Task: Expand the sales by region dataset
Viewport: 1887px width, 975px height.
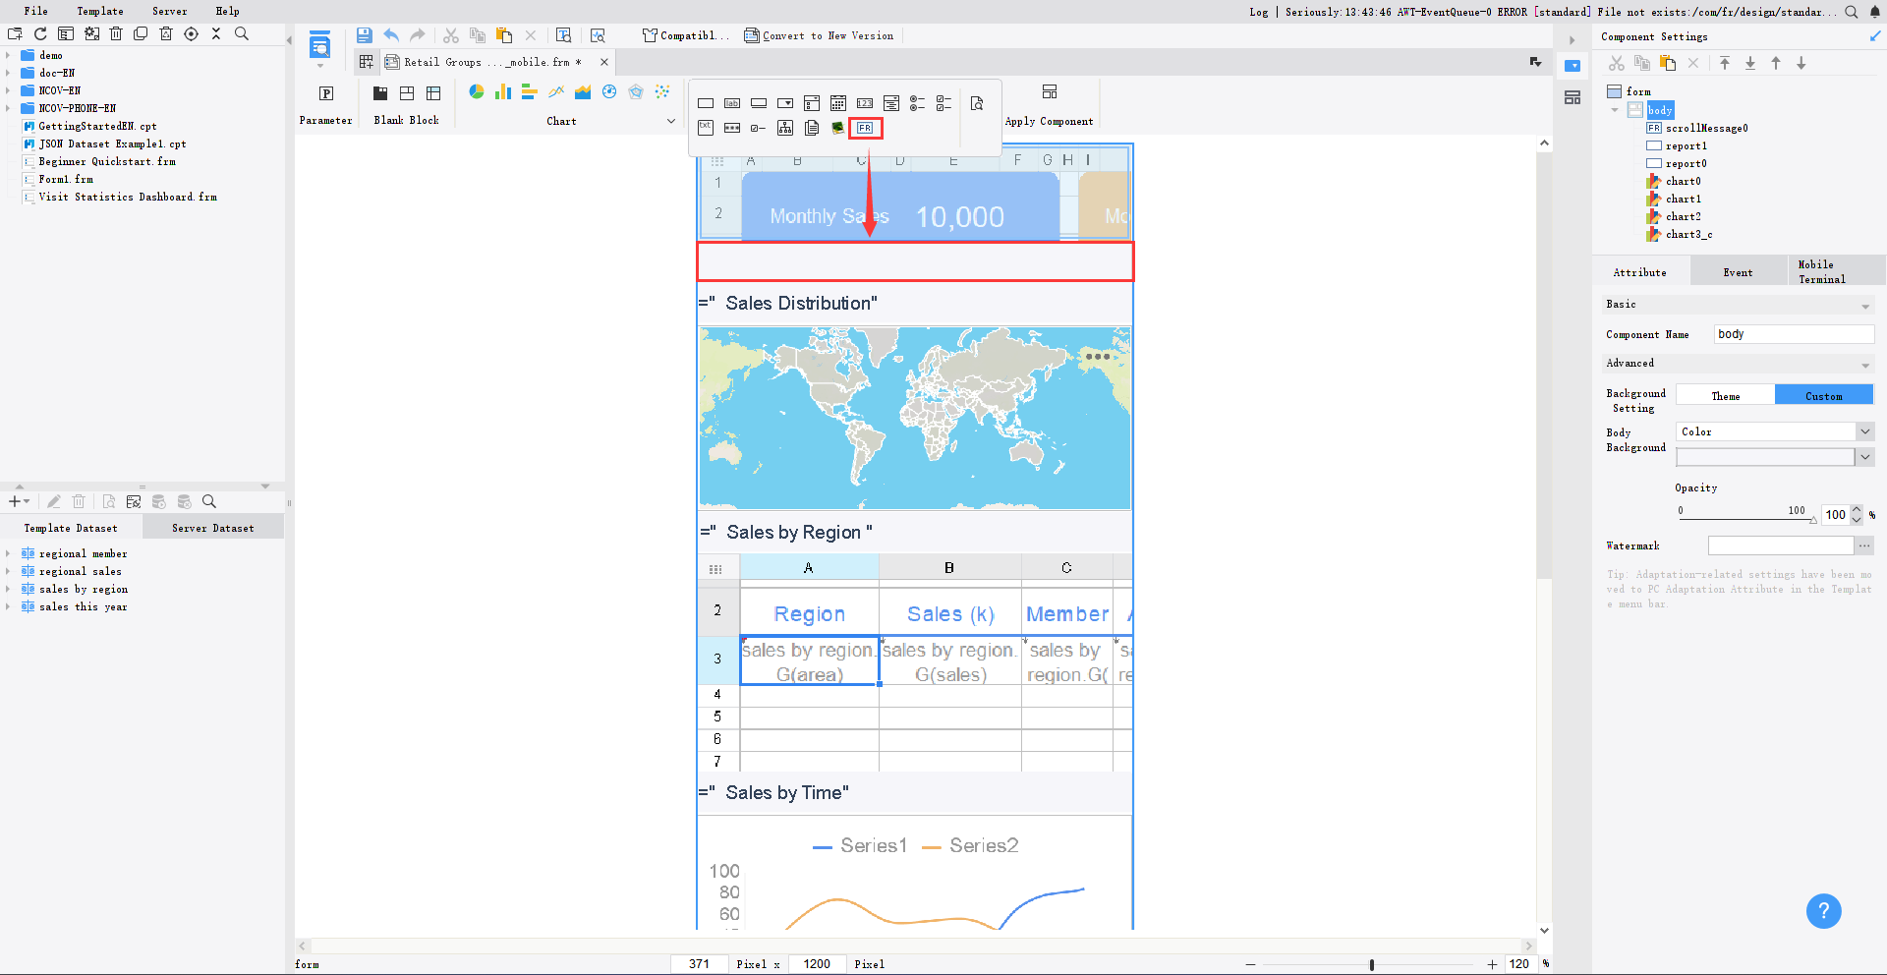Action: click(x=8, y=589)
